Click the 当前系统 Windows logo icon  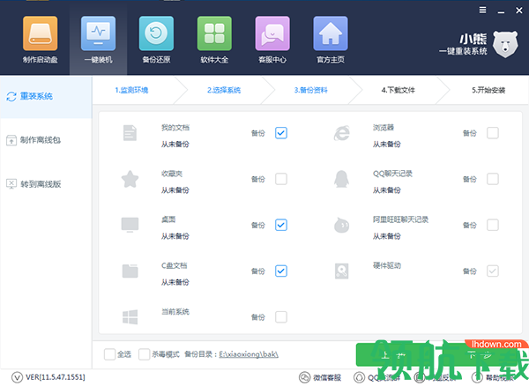click(x=130, y=317)
